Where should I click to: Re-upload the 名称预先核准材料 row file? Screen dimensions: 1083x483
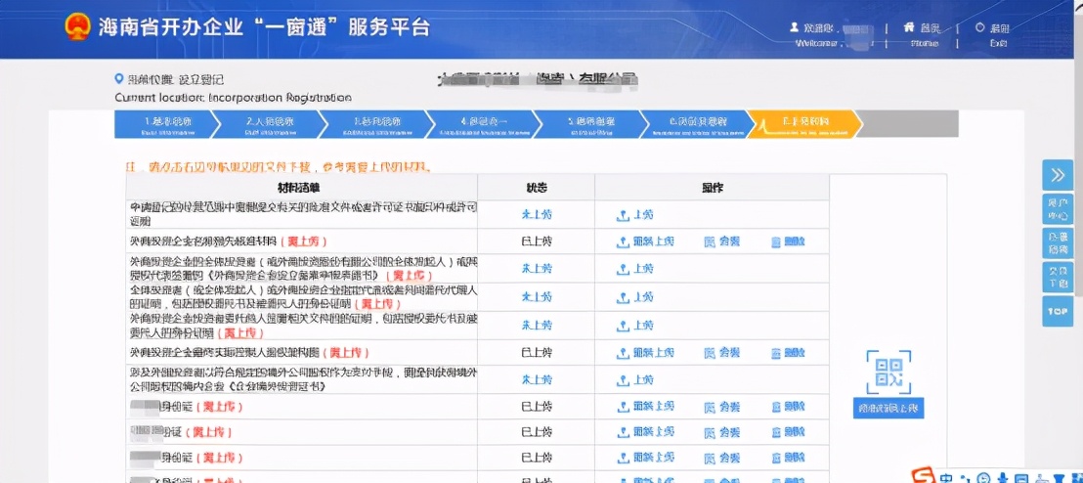(644, 241)
